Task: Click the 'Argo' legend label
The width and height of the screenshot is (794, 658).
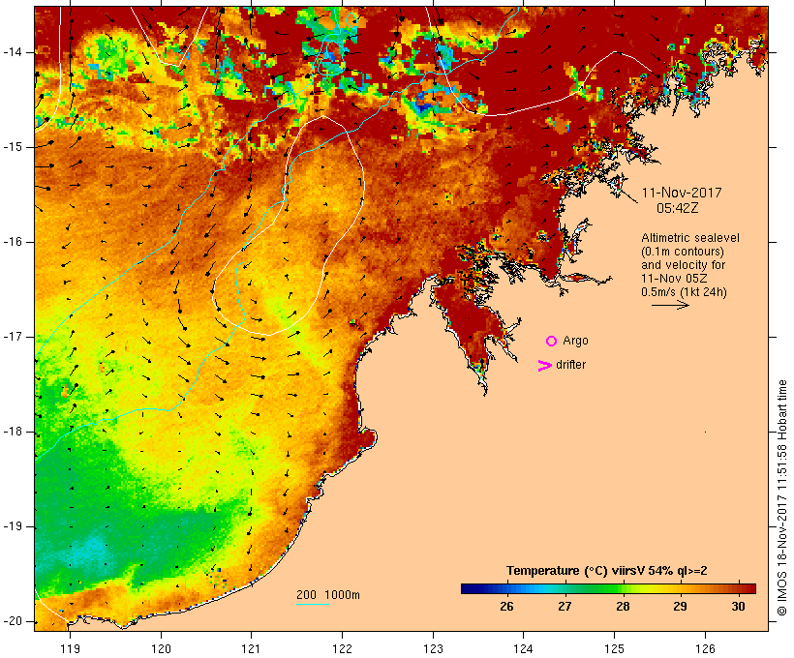Action: [575, 342]
